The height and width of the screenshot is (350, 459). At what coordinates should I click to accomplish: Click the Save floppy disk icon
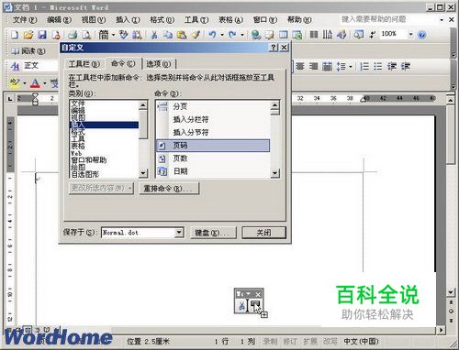tap(42, 35)
